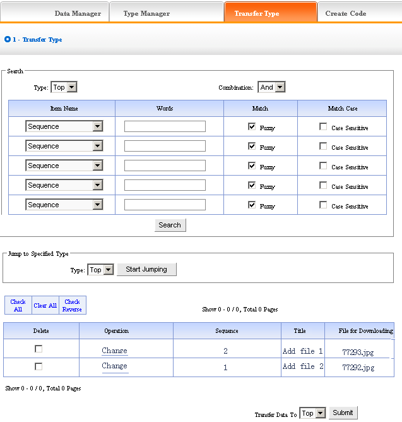Focus the fifth row Words input field
Viewport: 402px width, 422px height.
(x=165, y=205)
